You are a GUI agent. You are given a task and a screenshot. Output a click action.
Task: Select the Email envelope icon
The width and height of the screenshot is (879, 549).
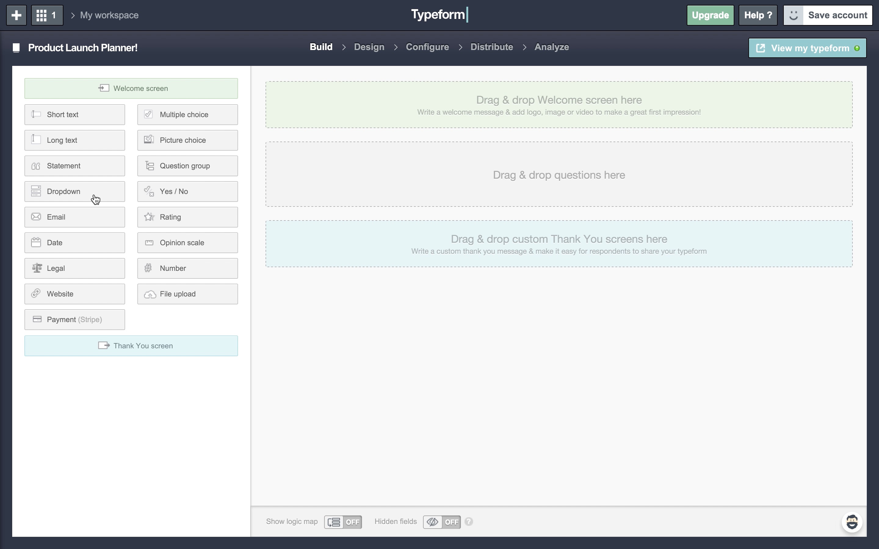click(36, 217)
